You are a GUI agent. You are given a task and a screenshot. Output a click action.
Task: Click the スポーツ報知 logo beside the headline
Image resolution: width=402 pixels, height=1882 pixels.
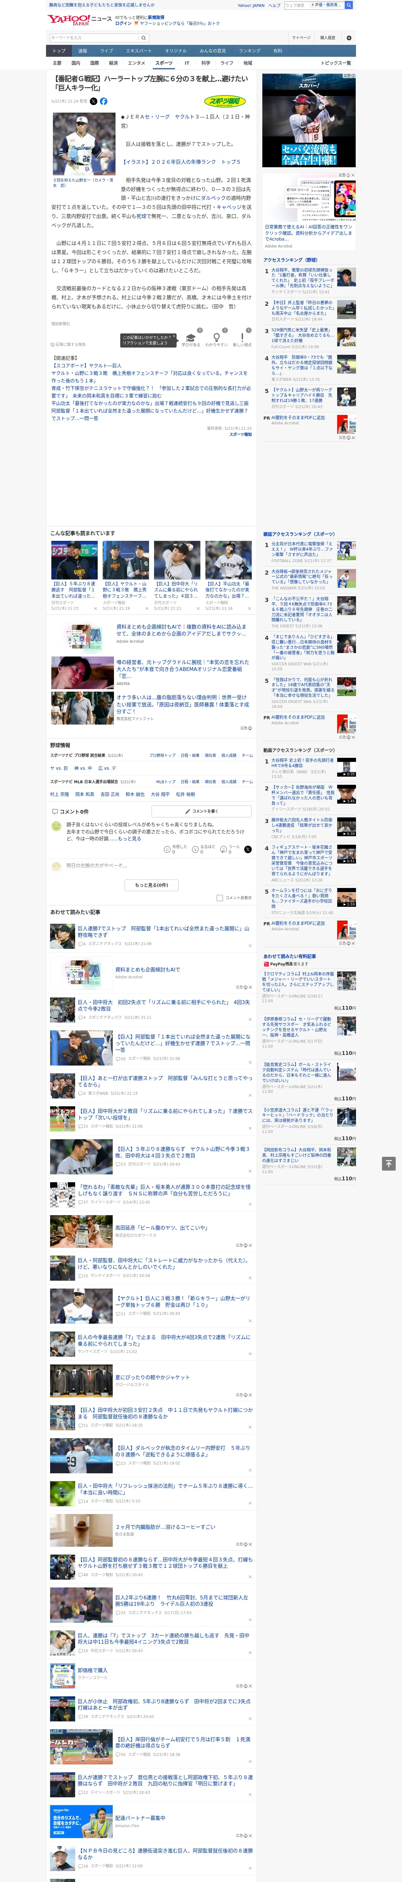click(225, 102)
